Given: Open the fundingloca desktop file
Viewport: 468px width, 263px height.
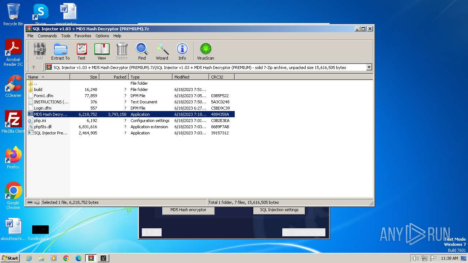Looking at the screenshot, I should 40,232.
